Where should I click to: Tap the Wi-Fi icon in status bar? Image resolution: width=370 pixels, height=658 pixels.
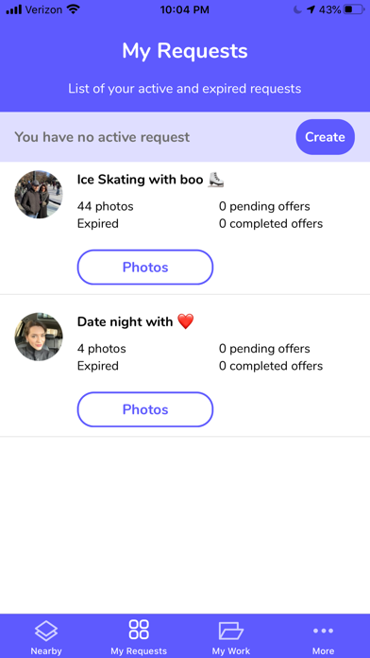click(74, 9)
